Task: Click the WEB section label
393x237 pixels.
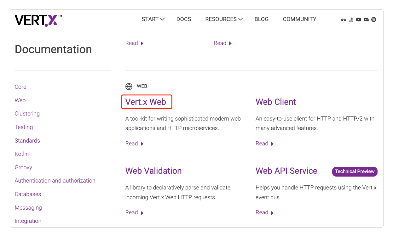Action: click(142, 86)
